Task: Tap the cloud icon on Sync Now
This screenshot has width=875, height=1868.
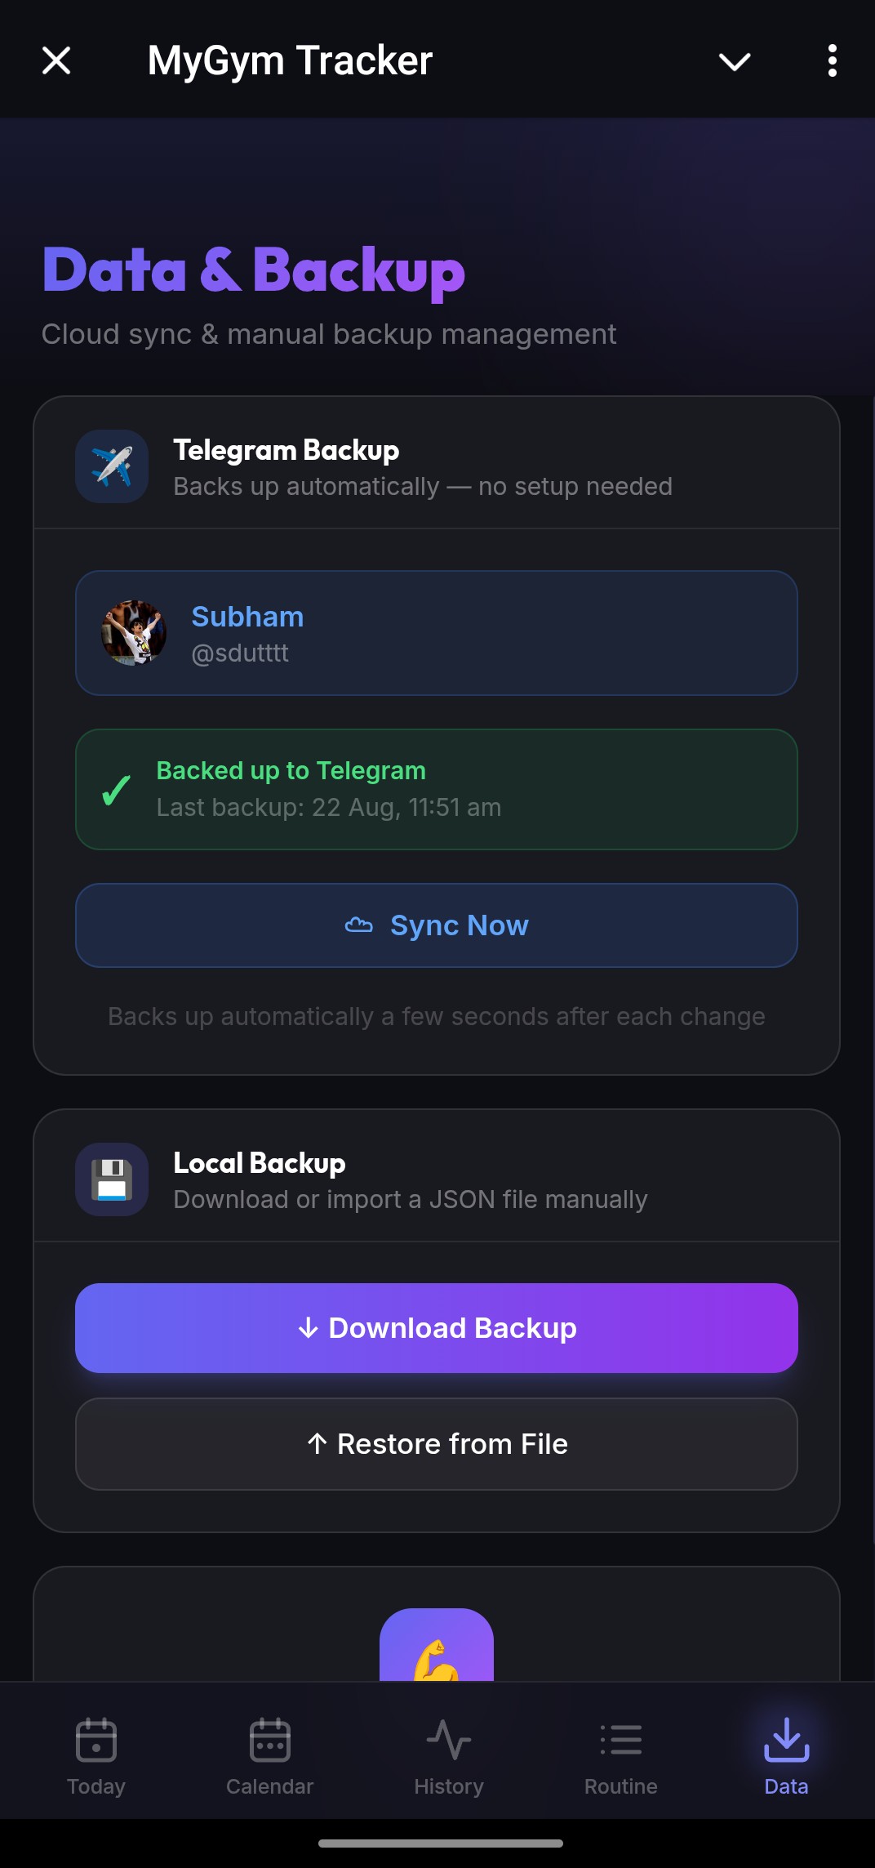Action: pos(359,925)
